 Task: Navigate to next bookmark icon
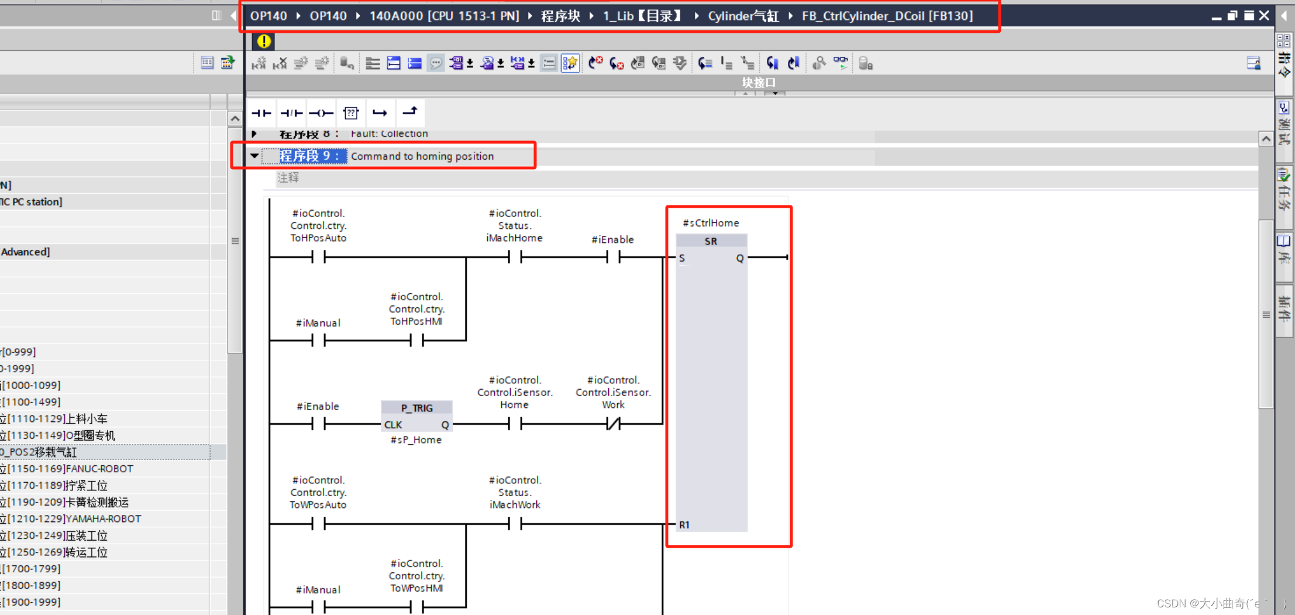pos(773,63)
